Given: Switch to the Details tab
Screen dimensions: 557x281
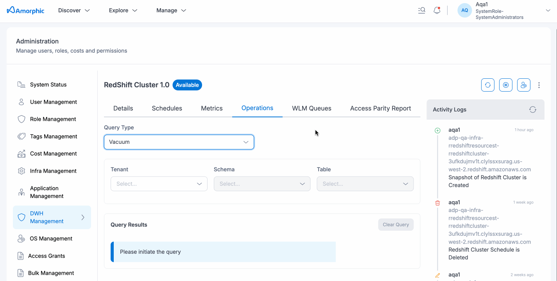Looking at the screenshot, I should tap(123, 108).
